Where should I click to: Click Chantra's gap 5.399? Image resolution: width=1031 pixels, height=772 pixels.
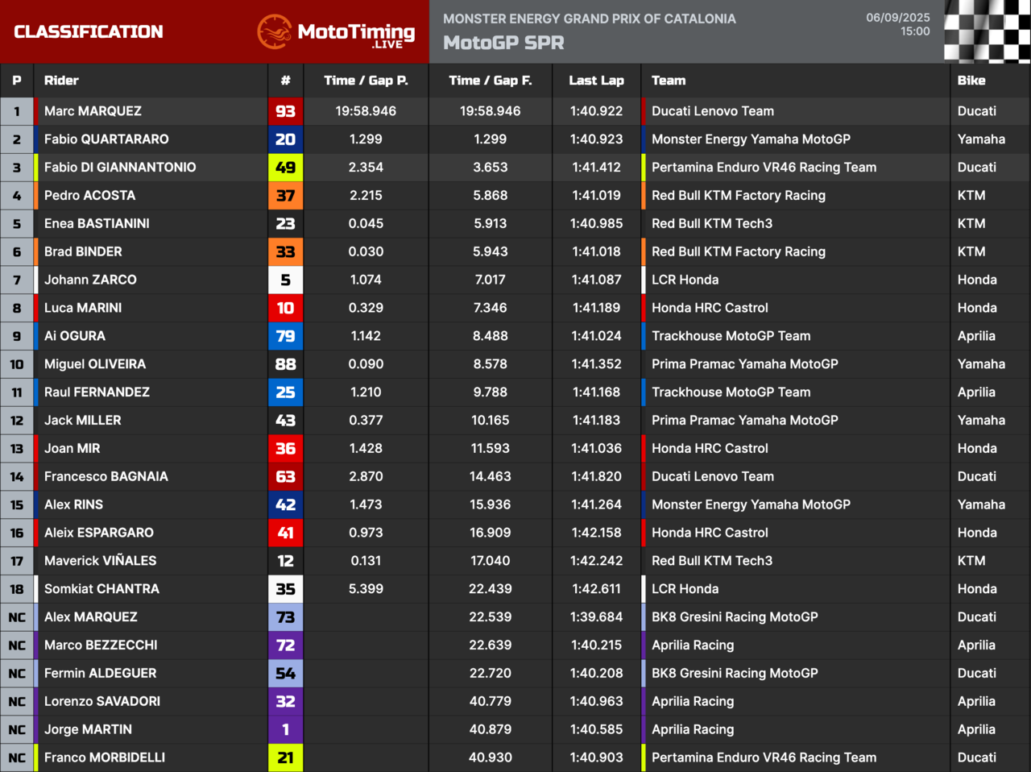(x=366, y=589)
